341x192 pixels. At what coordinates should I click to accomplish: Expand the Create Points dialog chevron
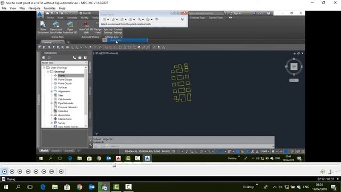[x=182, y=19]
